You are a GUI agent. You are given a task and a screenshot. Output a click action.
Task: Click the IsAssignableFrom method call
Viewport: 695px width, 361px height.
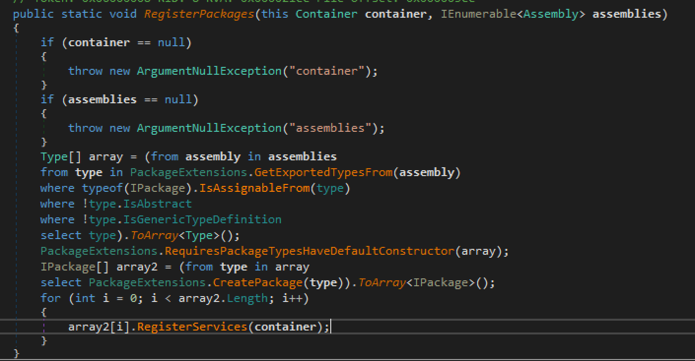pyautogui.click(x=254, y=188)
